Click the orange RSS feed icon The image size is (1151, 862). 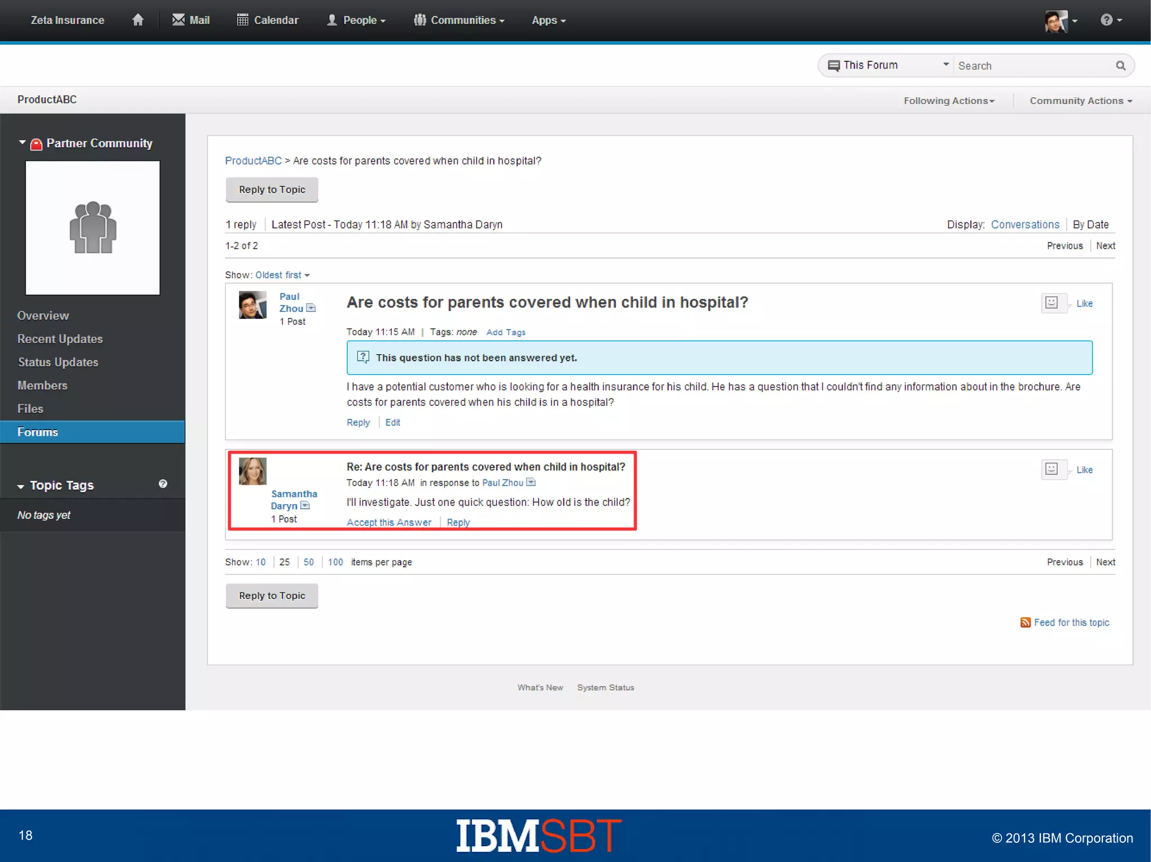tap(1025, 623)
